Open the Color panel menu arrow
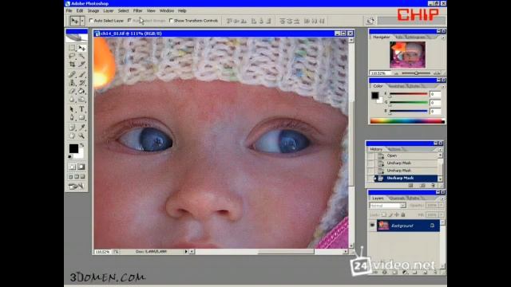The image size is (511, 287). [x=443, y=87]
